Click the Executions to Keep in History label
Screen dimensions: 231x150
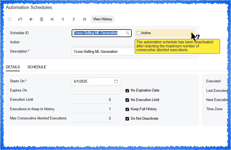point(32,109)
